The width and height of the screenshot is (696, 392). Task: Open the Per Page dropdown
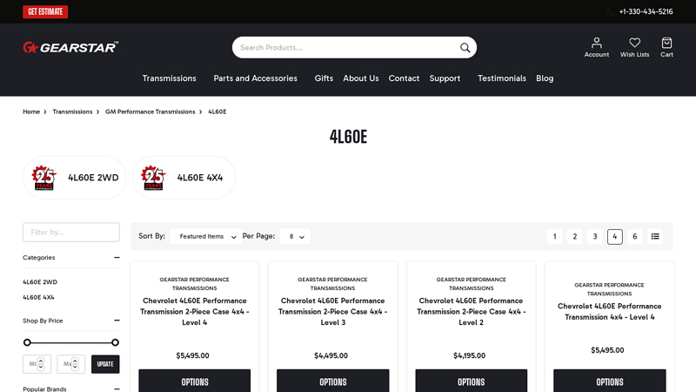[296, 236]
